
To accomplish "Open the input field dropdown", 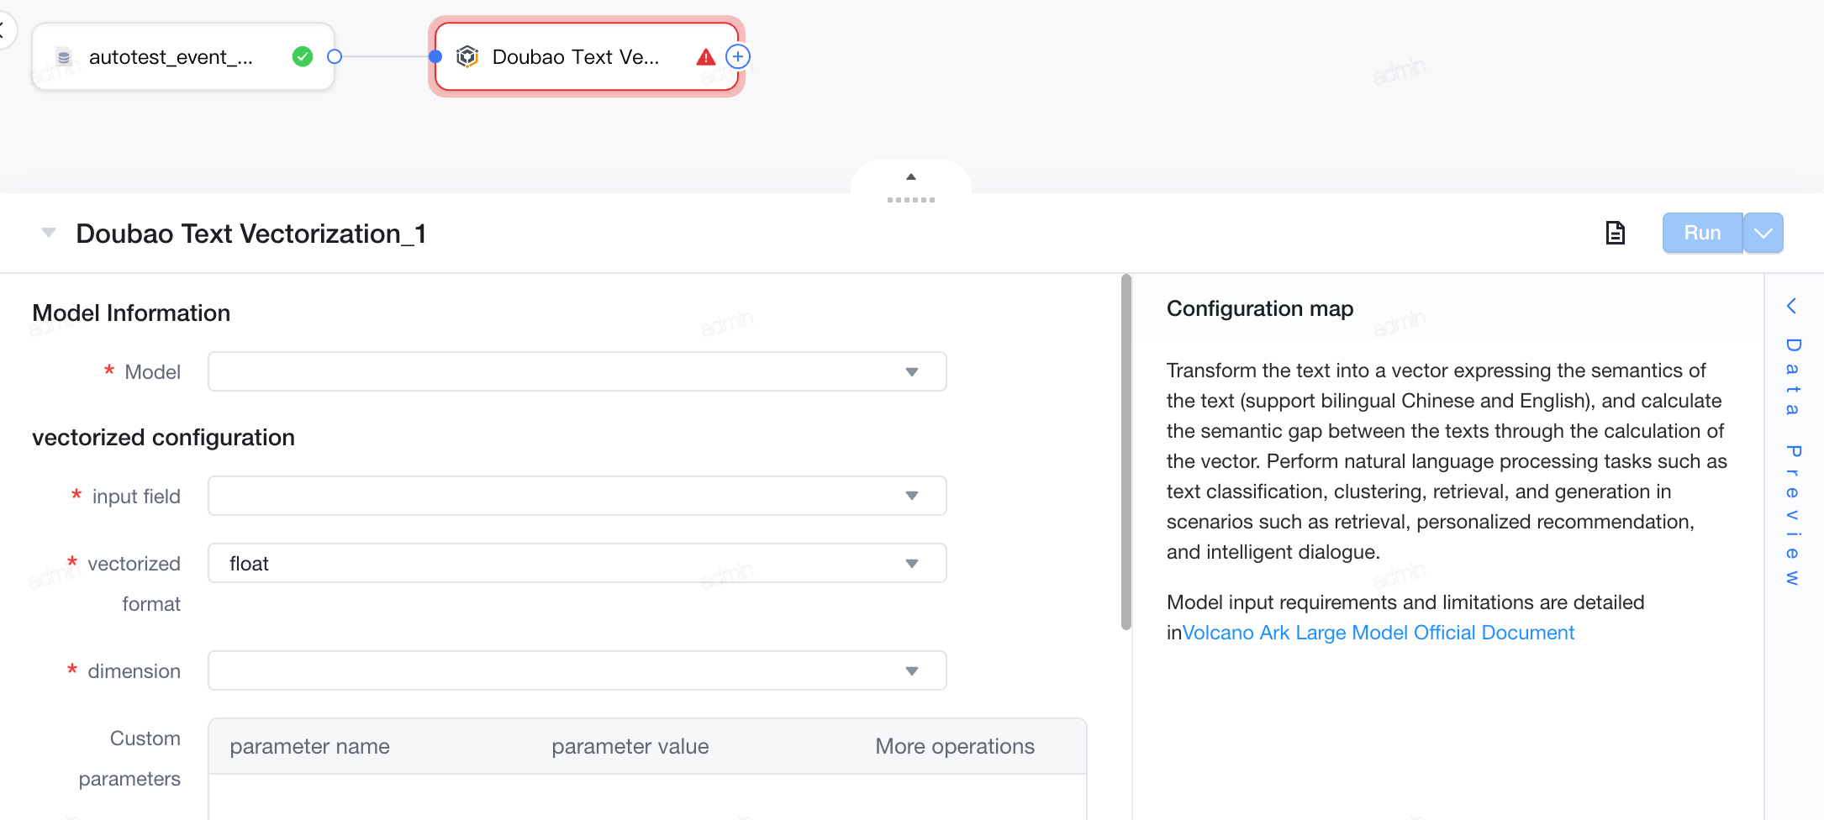I will (x=577, y=496).
